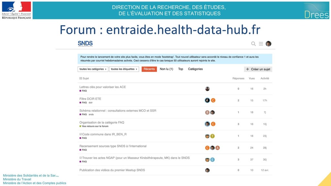Click R avatar on Schéma relationnel row

tap(207, 112)
